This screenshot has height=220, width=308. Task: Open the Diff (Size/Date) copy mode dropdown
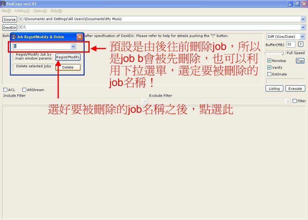[x=286, y=36]
